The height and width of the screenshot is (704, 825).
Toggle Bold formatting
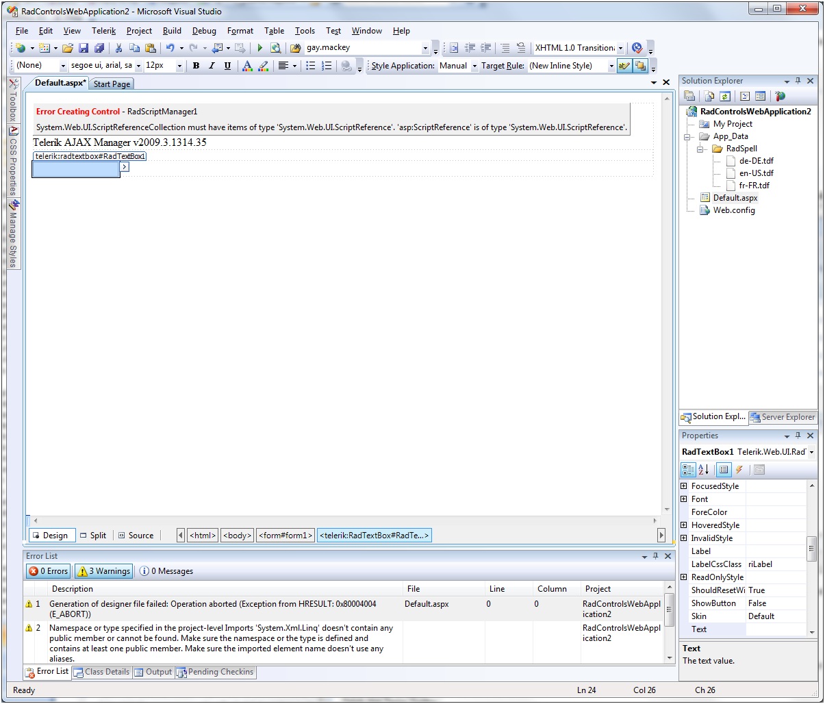pos(196,66)
